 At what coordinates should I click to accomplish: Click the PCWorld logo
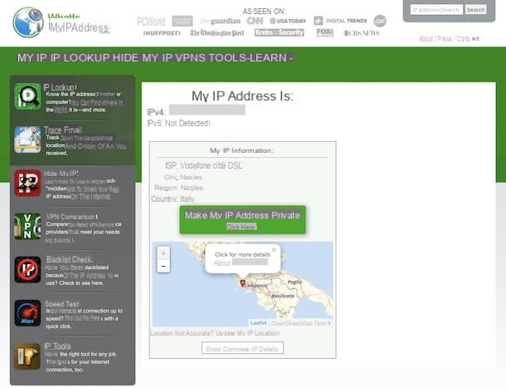point(151,22)
